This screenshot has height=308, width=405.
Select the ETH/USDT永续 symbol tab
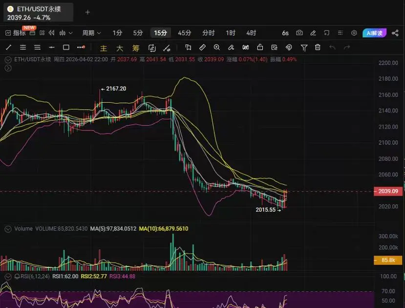(x=39, y=12)
